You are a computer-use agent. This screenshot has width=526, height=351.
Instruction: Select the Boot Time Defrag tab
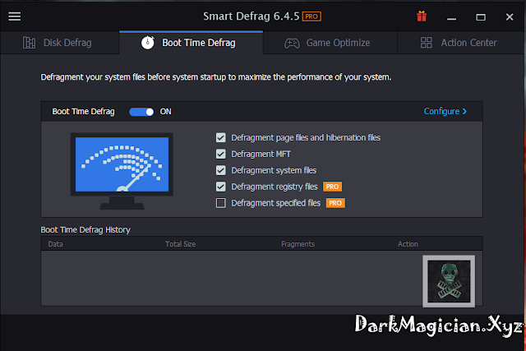pyautogui.click(x=191, y=43)
